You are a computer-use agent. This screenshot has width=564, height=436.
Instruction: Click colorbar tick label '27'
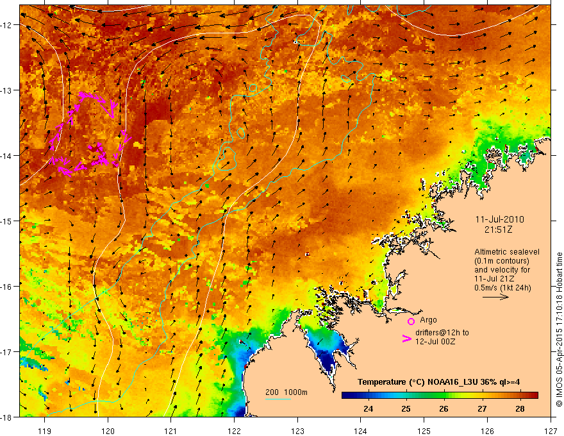(482, 408)
